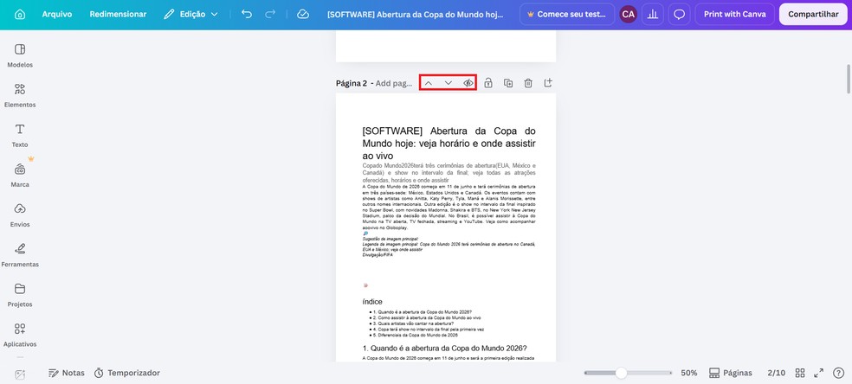Open the CA account avatar
This screenshot has width=852, height=384.
coord(628,15)
